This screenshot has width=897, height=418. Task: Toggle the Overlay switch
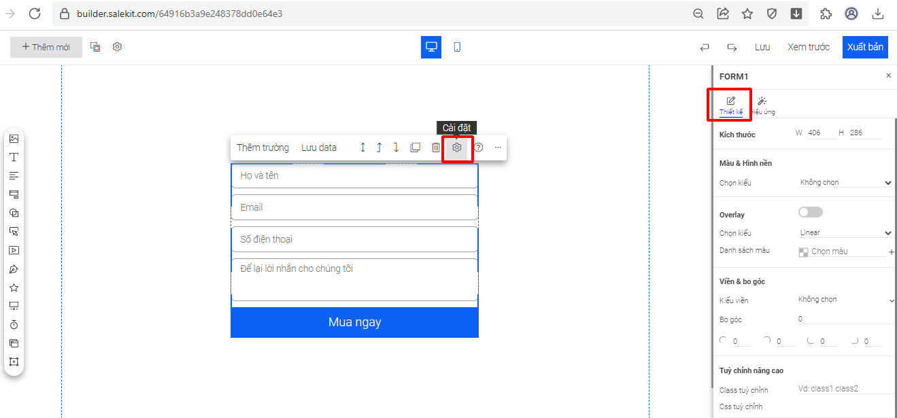[810, 213]
